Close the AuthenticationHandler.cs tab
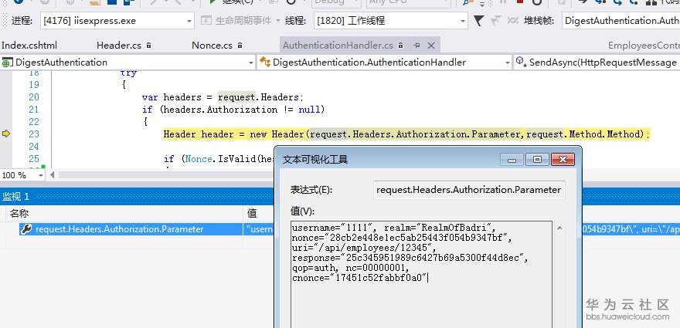Image resolution: width=680 pixels, height=328 pixels. (x=431, y=45)
